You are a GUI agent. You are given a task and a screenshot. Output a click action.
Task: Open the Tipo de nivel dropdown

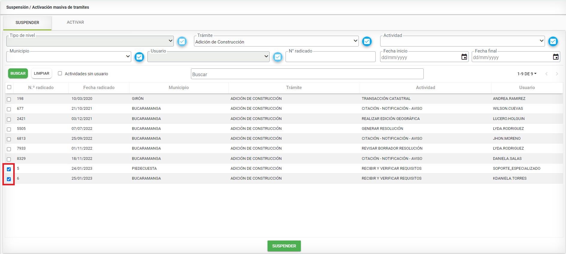click(90, 41)
